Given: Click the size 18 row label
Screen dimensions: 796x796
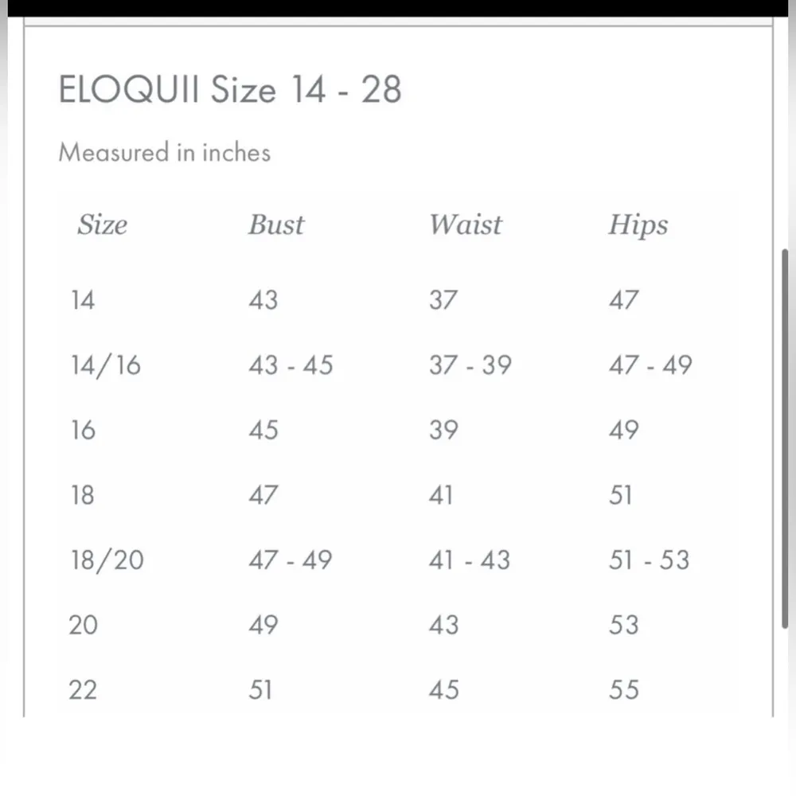Looking at the screenshot, I should point(82,495).
